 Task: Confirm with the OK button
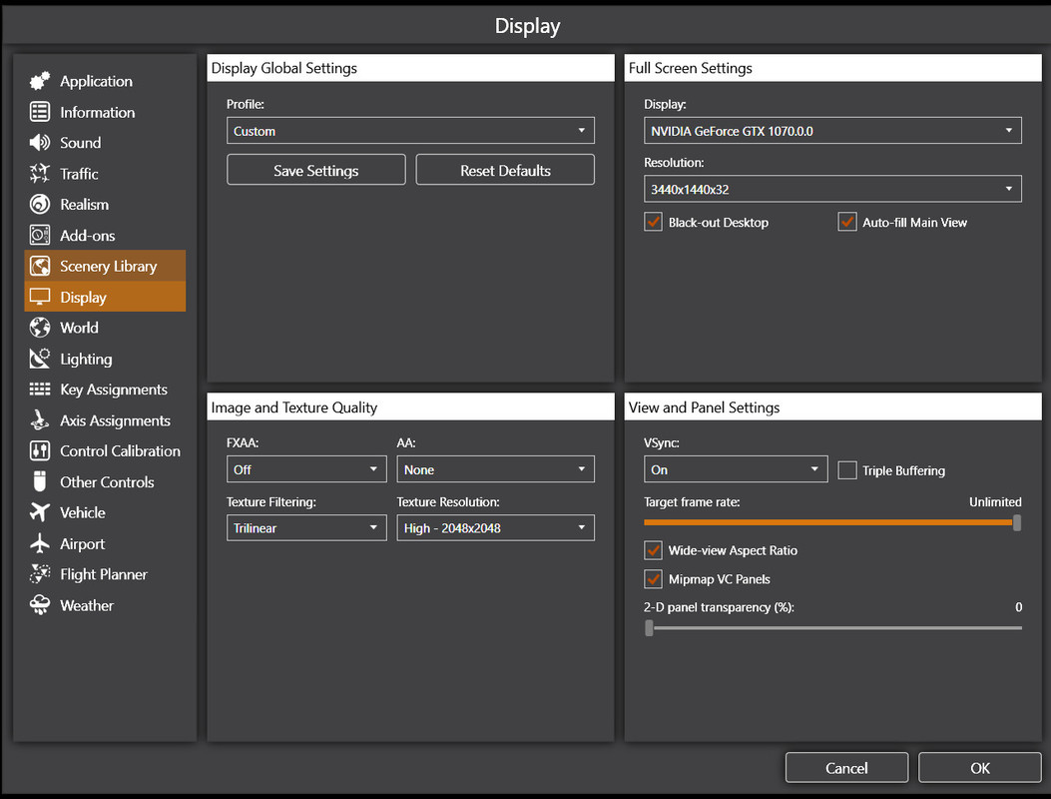[x=979, y=768]
